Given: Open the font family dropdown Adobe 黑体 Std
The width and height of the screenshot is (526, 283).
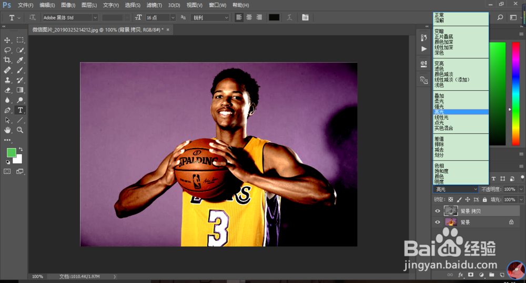Looking at the screenshot, I should (95, 18).
